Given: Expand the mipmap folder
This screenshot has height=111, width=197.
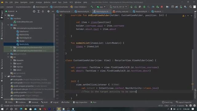Looking at the screenshot, I should [x=11, y=67].
